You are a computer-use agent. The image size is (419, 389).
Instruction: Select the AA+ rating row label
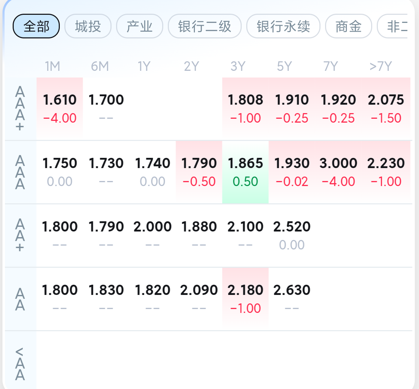coord(20,235)
